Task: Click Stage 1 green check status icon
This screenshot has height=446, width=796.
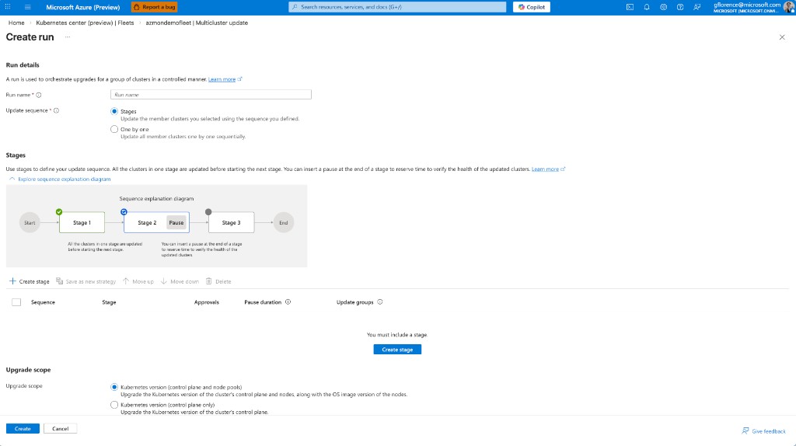Action: click(59, 211)
